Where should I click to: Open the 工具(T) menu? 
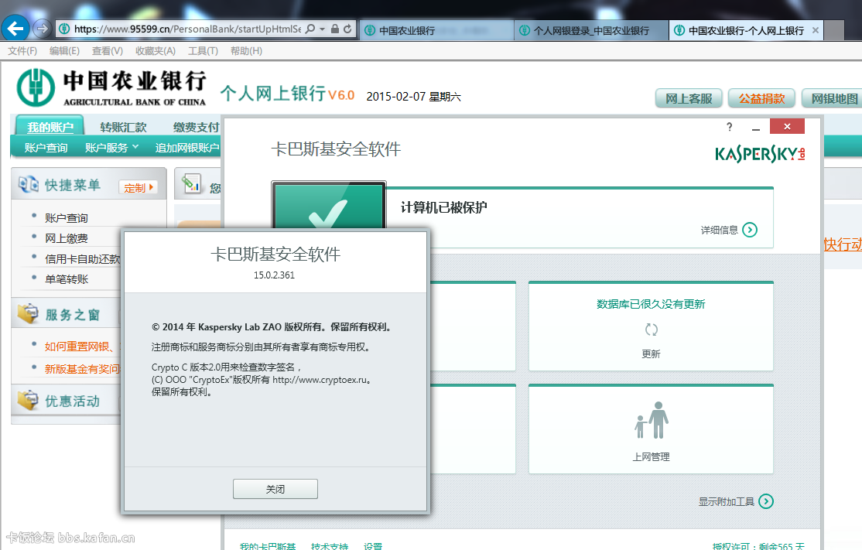click(x=203, y=50)
